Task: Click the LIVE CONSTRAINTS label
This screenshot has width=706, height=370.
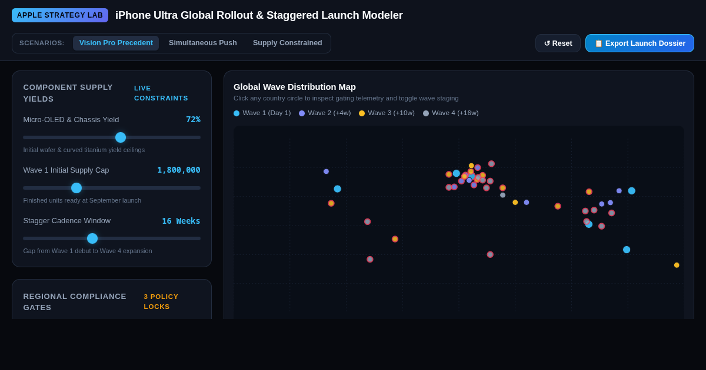Action: click(161, 93)
